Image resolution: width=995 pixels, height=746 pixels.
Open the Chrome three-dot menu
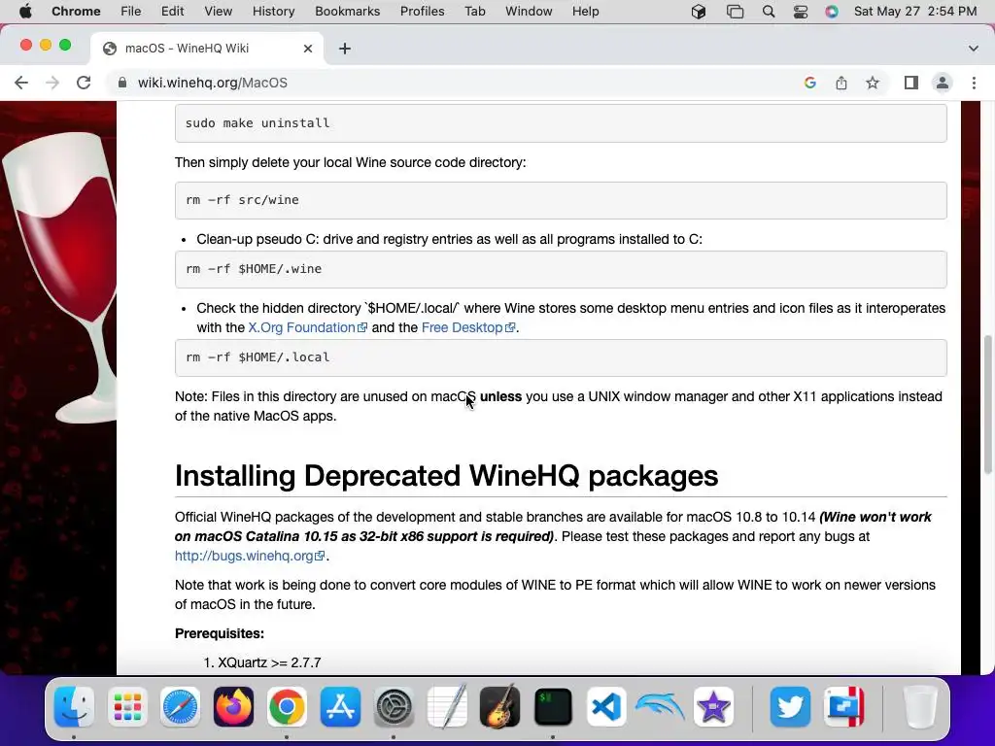click(974, 83)
